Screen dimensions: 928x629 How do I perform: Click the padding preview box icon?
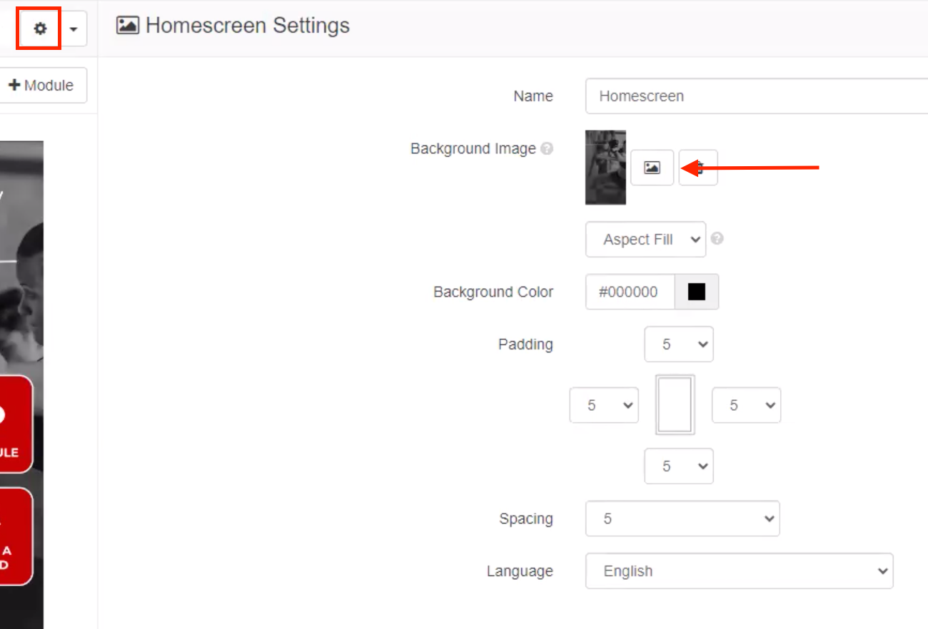coord(675,405)
